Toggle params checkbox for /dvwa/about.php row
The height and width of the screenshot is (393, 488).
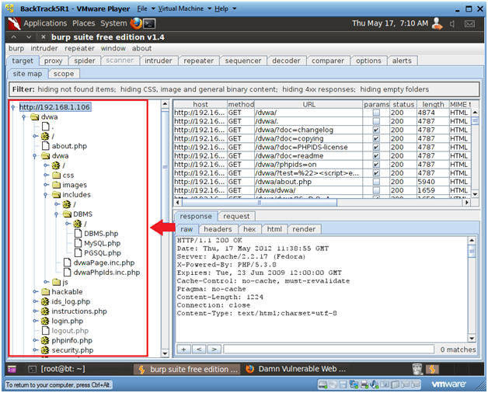[x=376, y=182]
